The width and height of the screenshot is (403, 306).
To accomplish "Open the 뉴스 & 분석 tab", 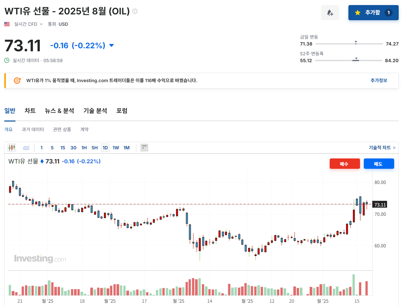I will tap(59, 111).
